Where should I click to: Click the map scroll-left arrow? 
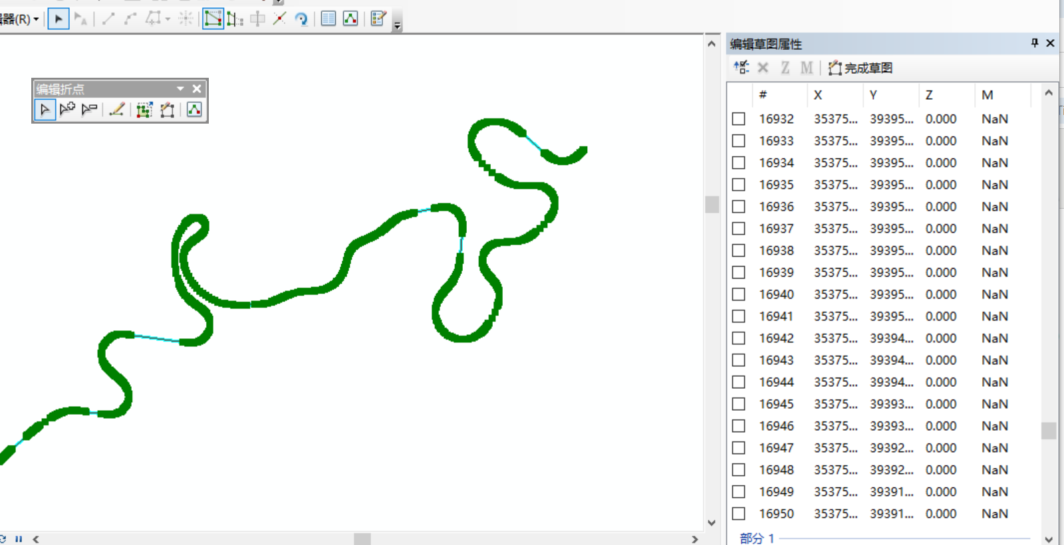(x=36, y=539)
